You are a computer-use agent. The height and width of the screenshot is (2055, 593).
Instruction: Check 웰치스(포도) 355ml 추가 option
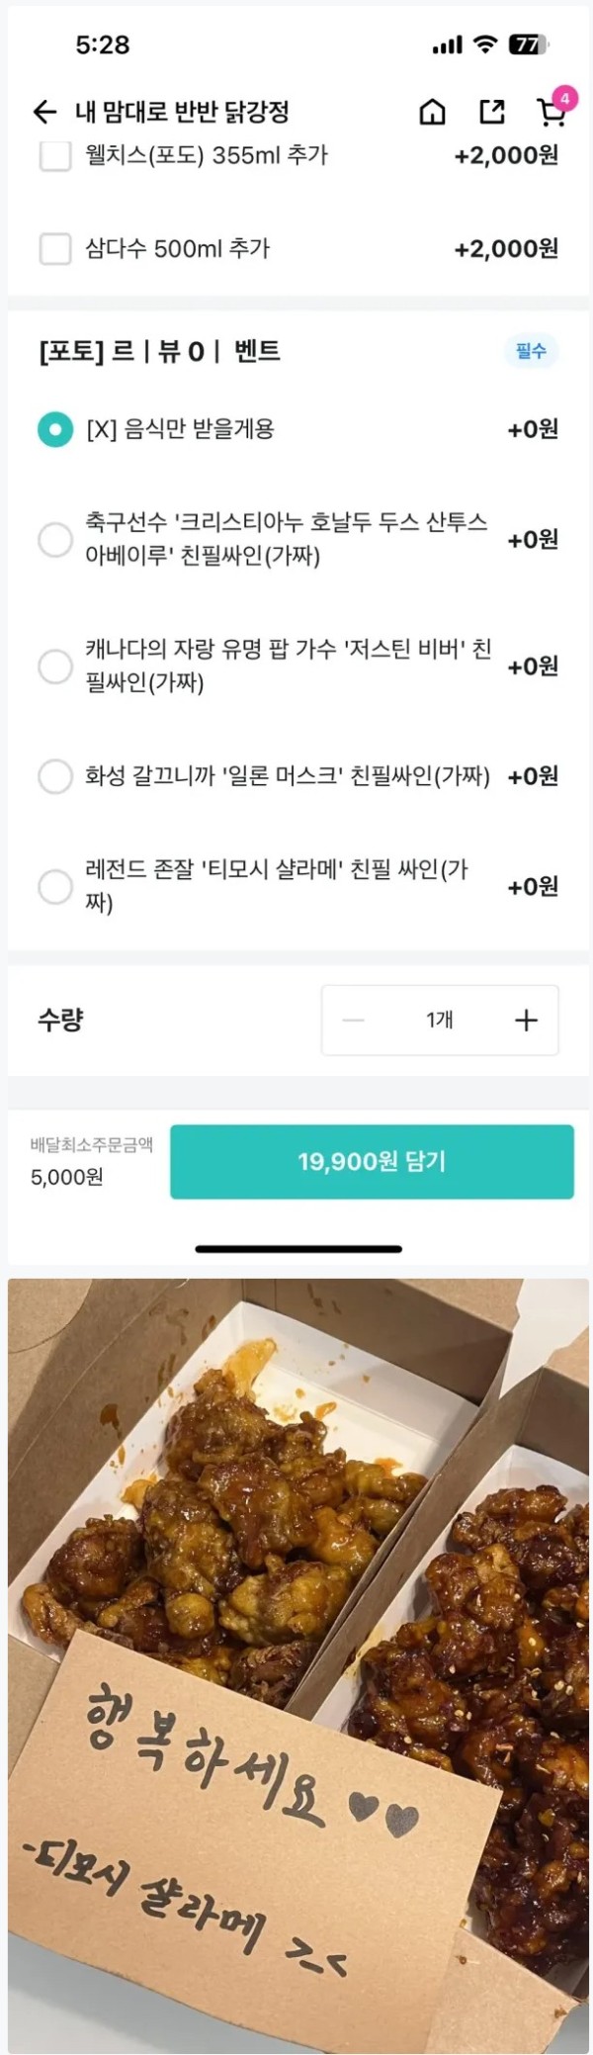pyautogui.click(x=55, y=155)
